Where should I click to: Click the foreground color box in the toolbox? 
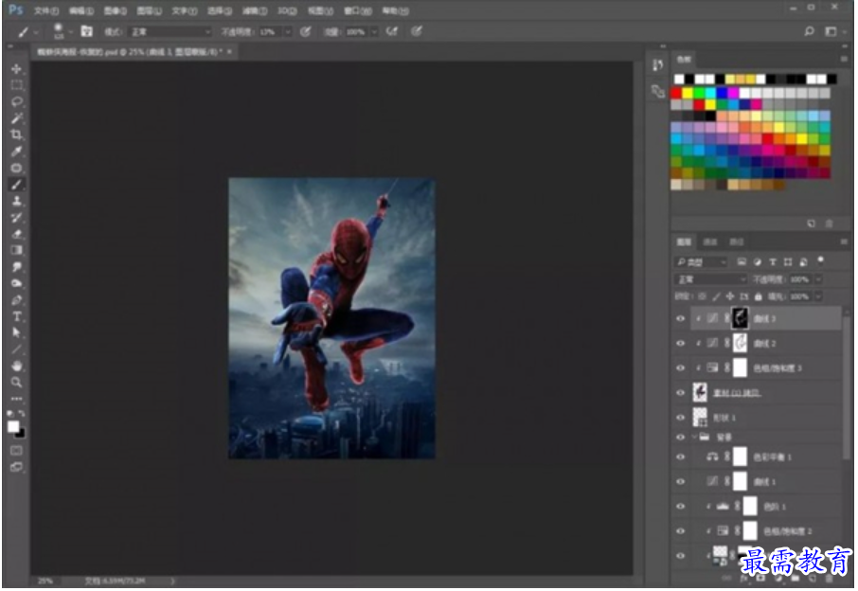tap(13, 427)
